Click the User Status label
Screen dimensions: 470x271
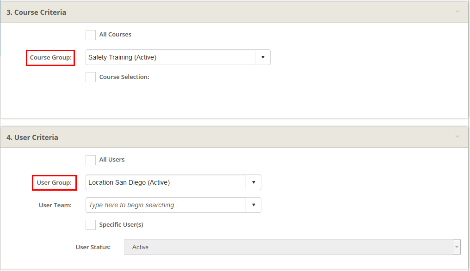pyautogui.click(x=93, y=247)
